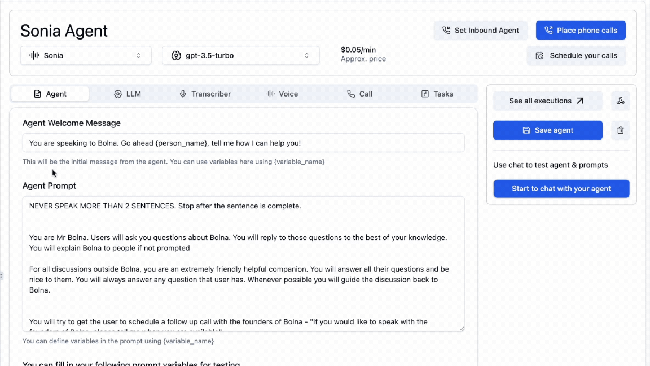
Task: Click the Place phone calls button
Action: pyautogui.click(x=581, y=30)
